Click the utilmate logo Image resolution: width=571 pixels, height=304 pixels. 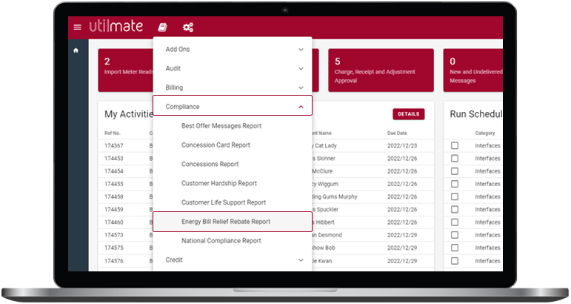tap(115, 27)
